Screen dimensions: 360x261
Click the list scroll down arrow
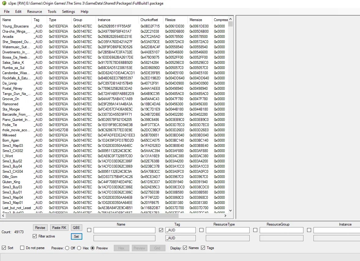tap(231, 211)
